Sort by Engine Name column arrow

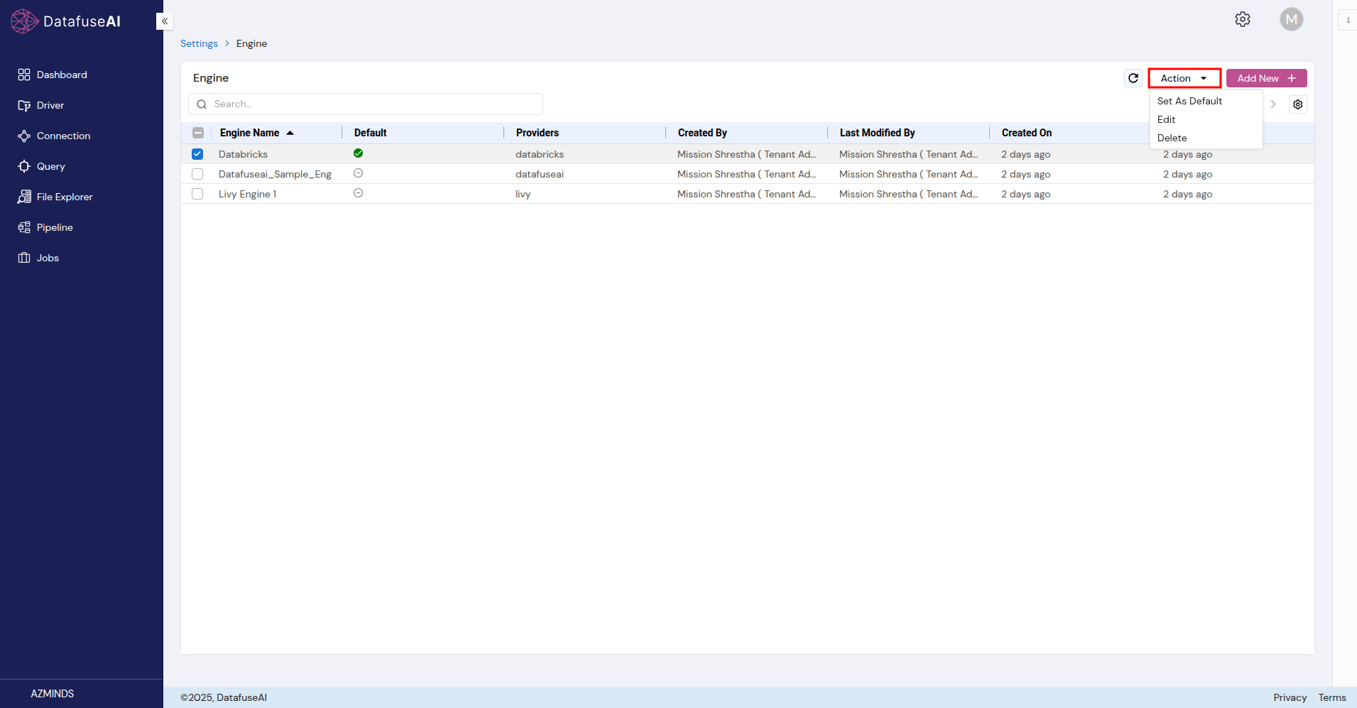[x=290, y=133]
